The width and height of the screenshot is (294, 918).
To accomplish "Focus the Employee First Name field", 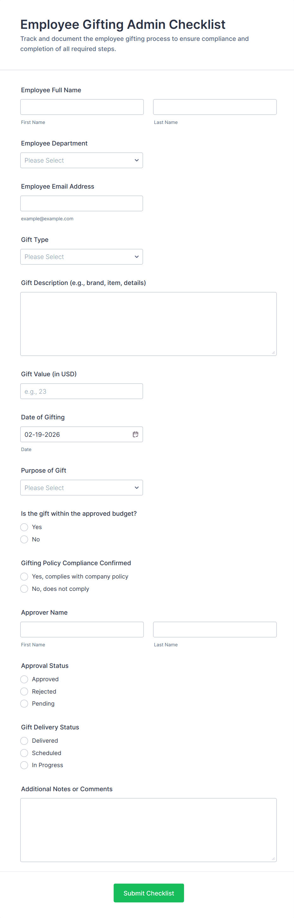I will pyautogui.click(x=82, y=107).
